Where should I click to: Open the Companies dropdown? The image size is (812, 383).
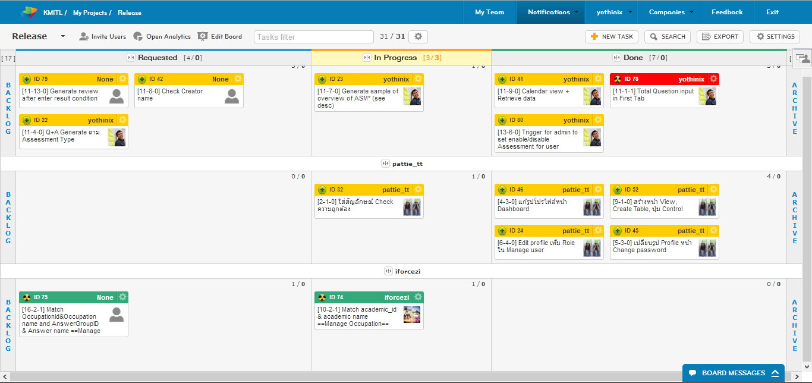click(x=670, y=12)
